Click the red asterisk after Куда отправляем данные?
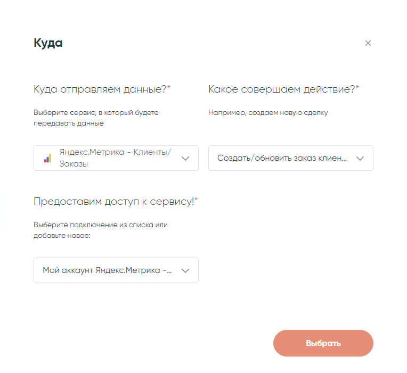407x373 pixels. (x=169, y=87)
